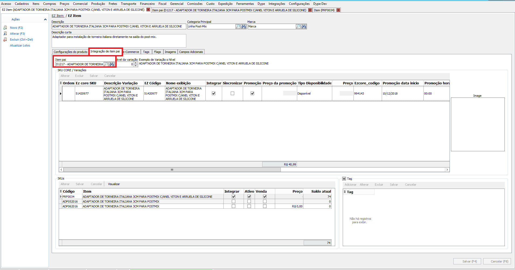The image size is (515, 270).
Task: Click the Alterar (F3) edit icon
Action: [5, 34]
